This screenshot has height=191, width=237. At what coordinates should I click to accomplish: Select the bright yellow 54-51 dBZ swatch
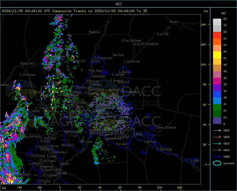[x=217, y=55]
